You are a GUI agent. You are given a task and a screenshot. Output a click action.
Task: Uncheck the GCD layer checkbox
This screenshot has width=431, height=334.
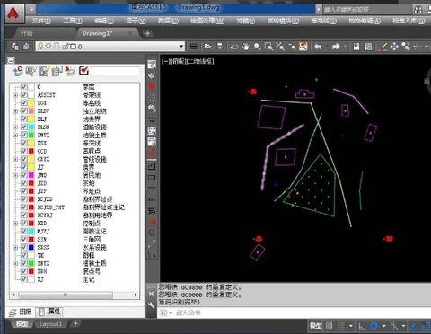[x=24, y=151]
